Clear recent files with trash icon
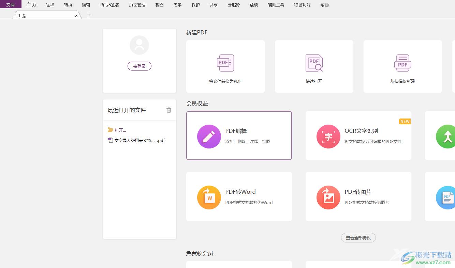 click(x=169, y=110)
